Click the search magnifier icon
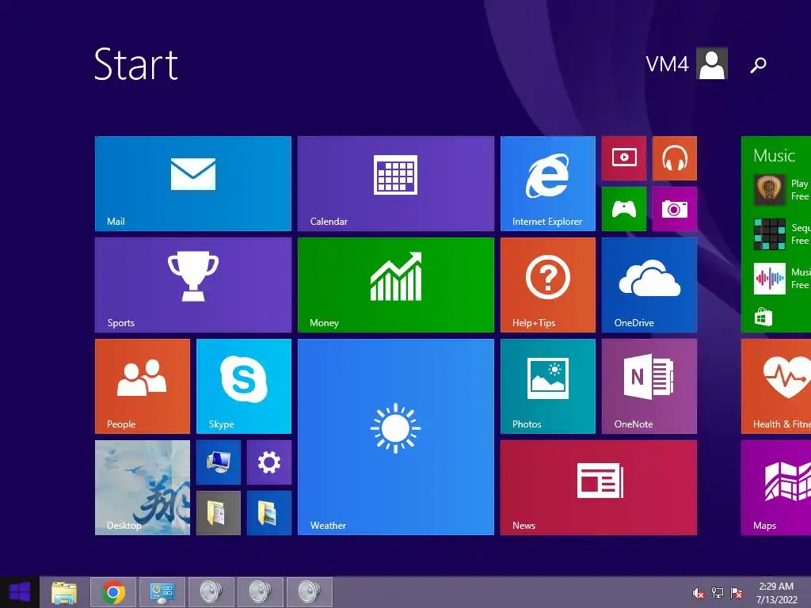Viewport: 811px width, 608px height. click(758, 65)
